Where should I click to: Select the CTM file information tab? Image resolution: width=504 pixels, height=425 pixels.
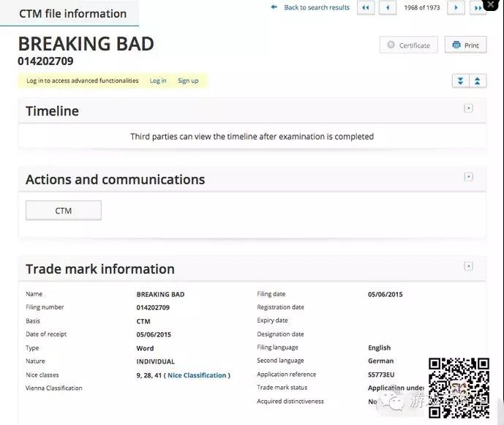[72, 13]
